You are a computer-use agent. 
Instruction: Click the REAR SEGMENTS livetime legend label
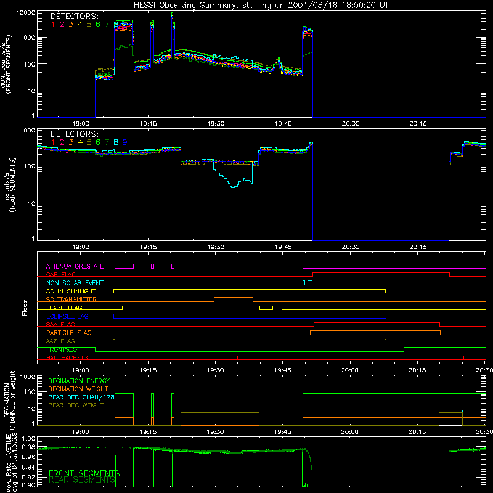(82, 480)
